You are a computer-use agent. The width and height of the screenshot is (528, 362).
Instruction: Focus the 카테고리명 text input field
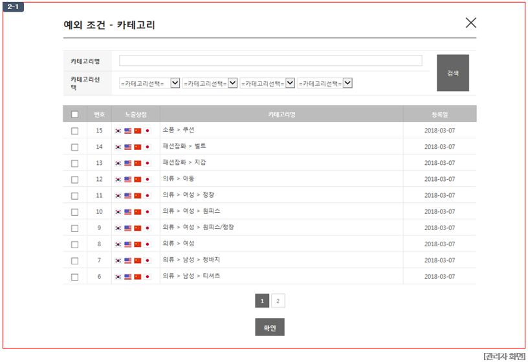(x=270, y=61)
